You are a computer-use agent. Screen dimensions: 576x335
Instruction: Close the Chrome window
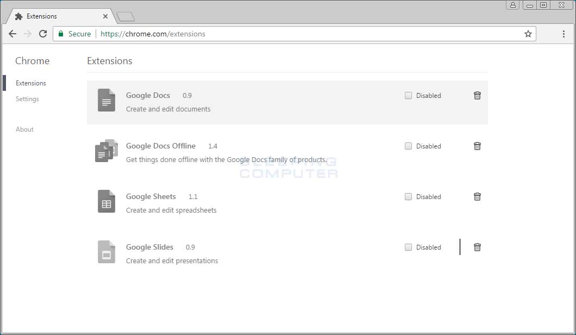pos(562,5)
